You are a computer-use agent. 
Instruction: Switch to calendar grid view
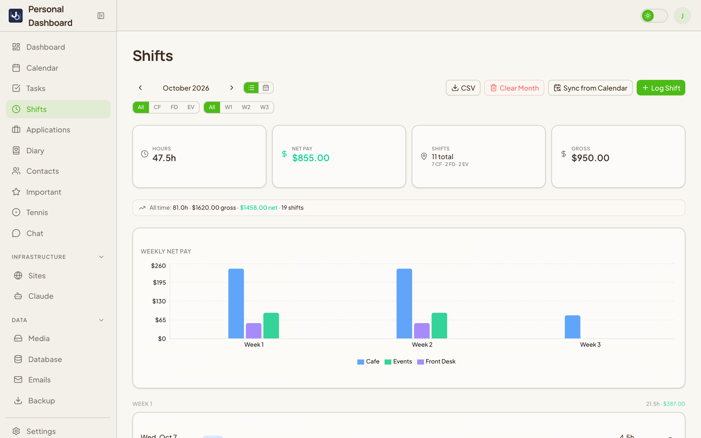(266, 88)
